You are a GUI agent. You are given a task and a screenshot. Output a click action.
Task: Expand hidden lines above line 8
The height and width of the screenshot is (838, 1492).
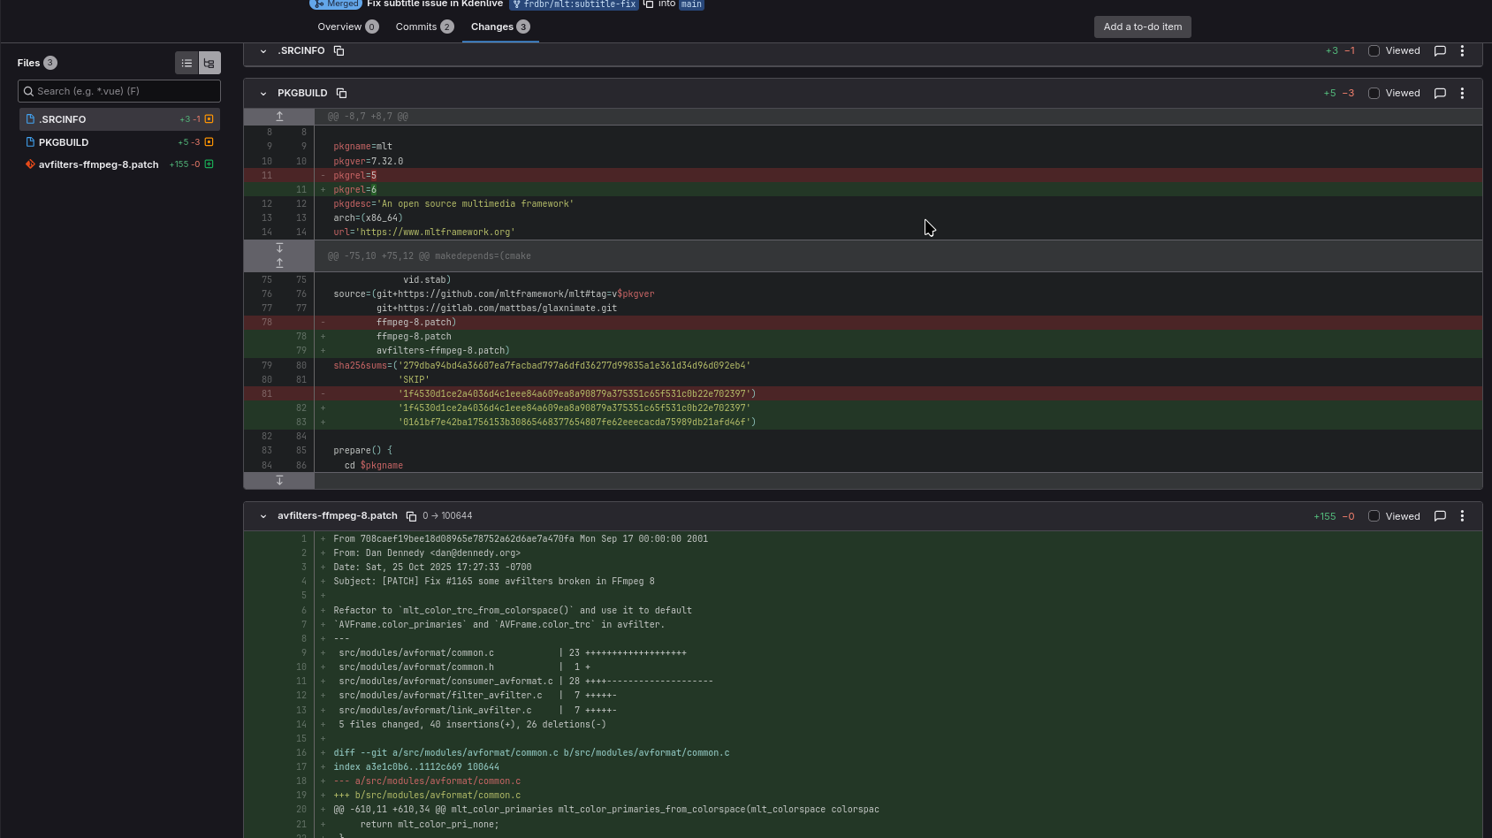click(279, 117)
